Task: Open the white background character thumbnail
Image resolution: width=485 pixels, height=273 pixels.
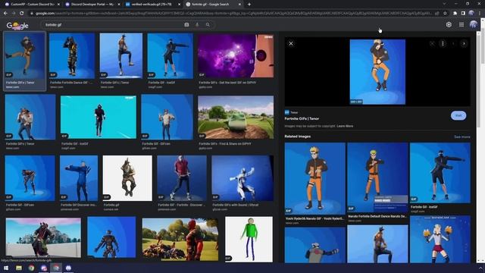Action: point(127,178)
